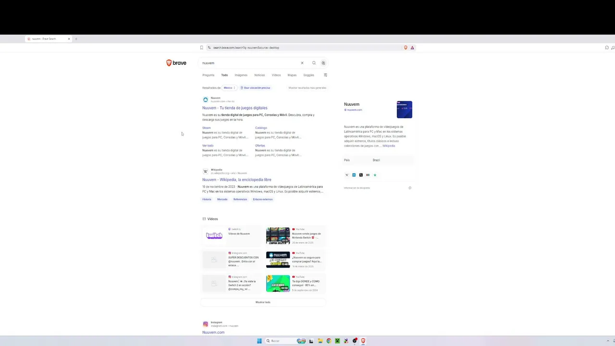Screen dimensions: 615x346
Task: Open the Catálogo sitelink
Action: 261,128
